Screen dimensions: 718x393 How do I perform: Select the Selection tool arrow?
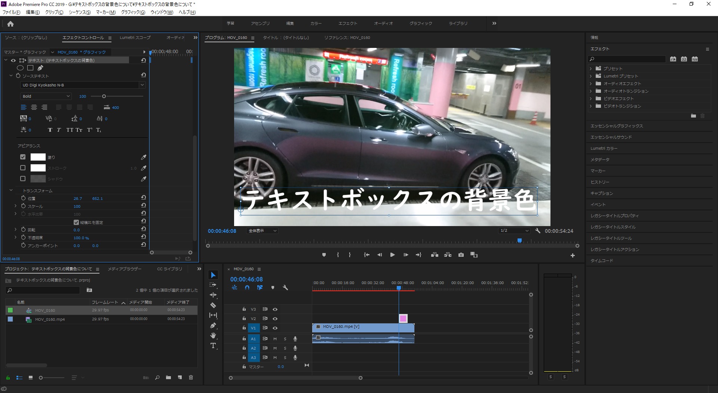click(x=213, y=275)
